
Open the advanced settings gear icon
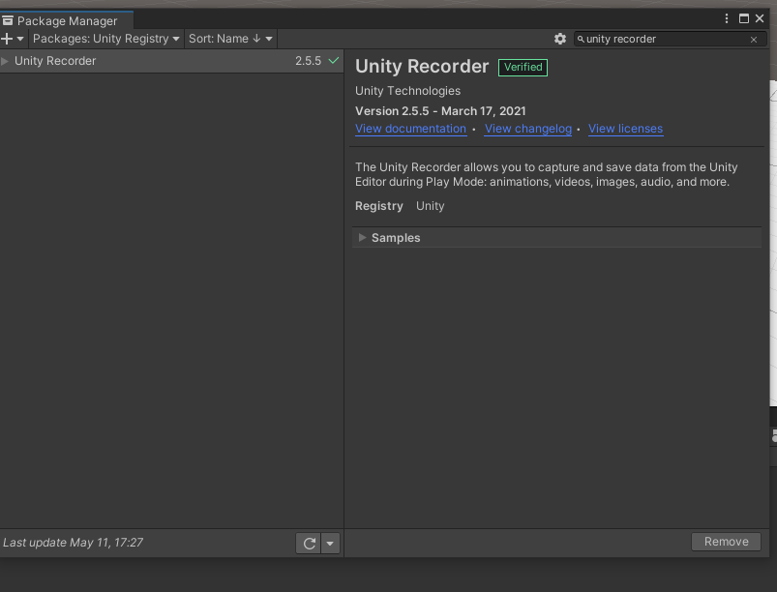point(560,39)
